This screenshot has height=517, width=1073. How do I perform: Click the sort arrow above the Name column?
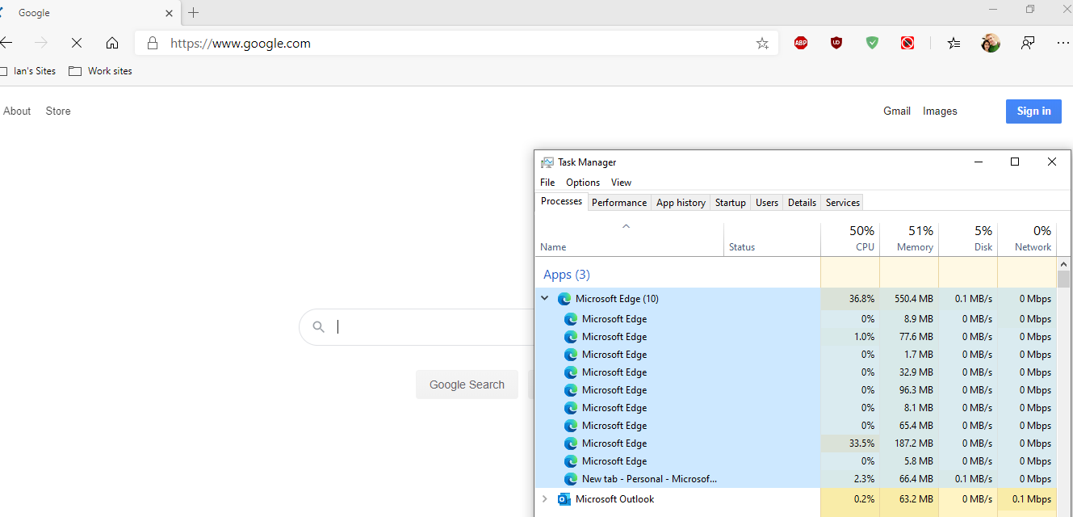pos(626,227)
